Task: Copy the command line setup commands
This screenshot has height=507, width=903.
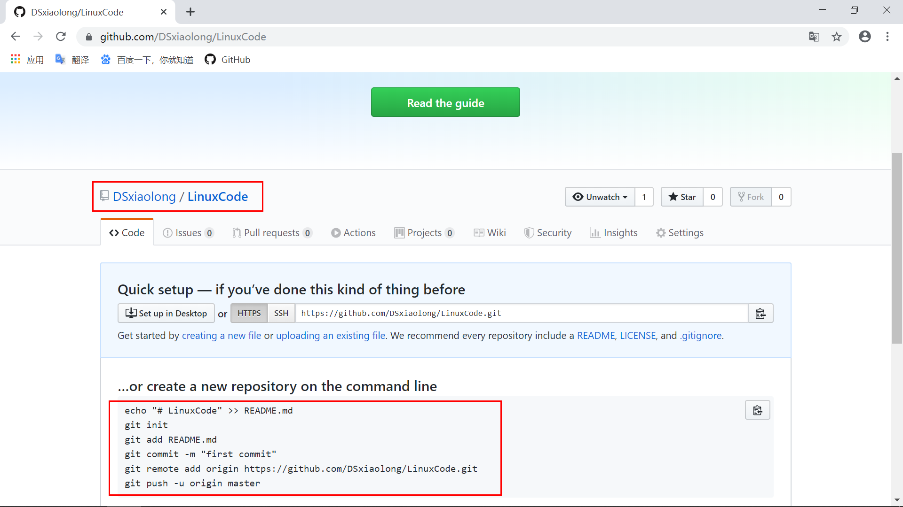Action: (x=757, y=410)
